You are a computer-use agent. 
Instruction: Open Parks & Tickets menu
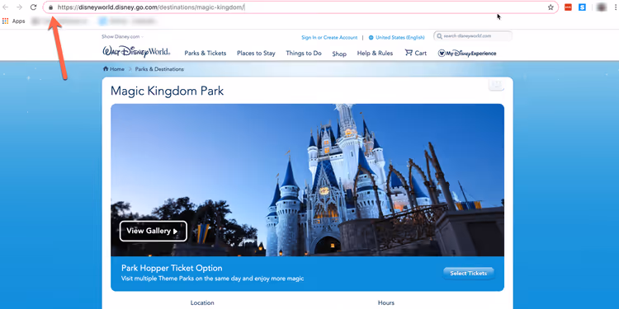206,54
